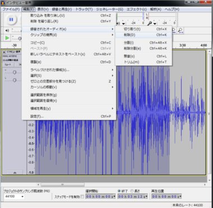Open the ジェネレーター(G) menu

point(109,9)
